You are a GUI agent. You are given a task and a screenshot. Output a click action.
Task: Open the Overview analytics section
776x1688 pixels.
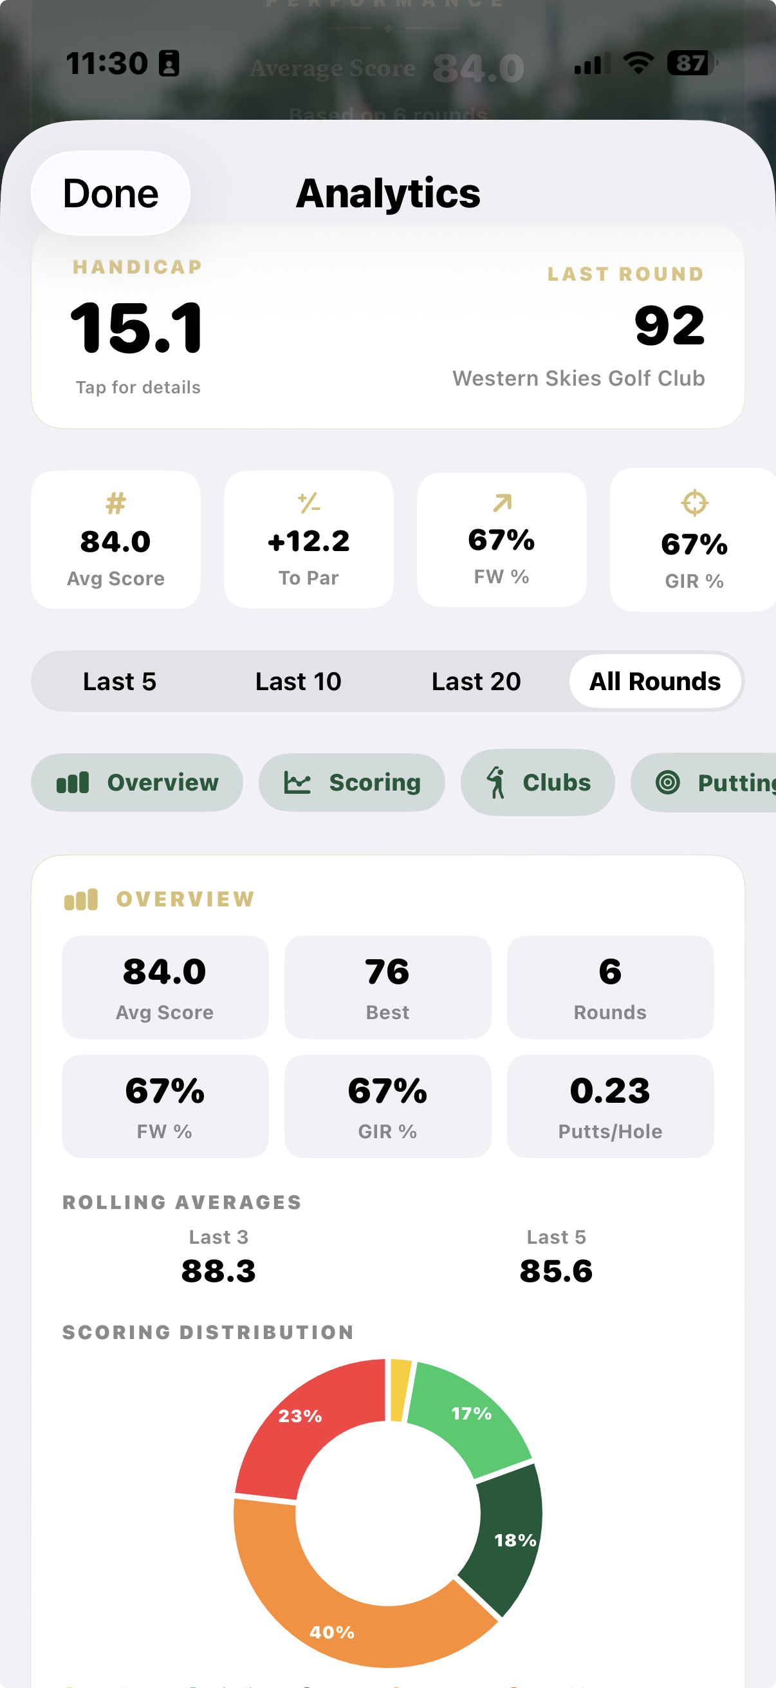[137, 782]
